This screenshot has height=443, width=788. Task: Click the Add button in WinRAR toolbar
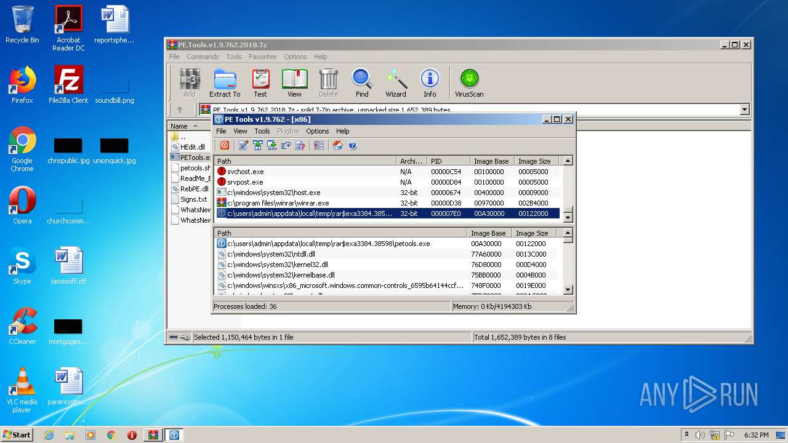190,83
